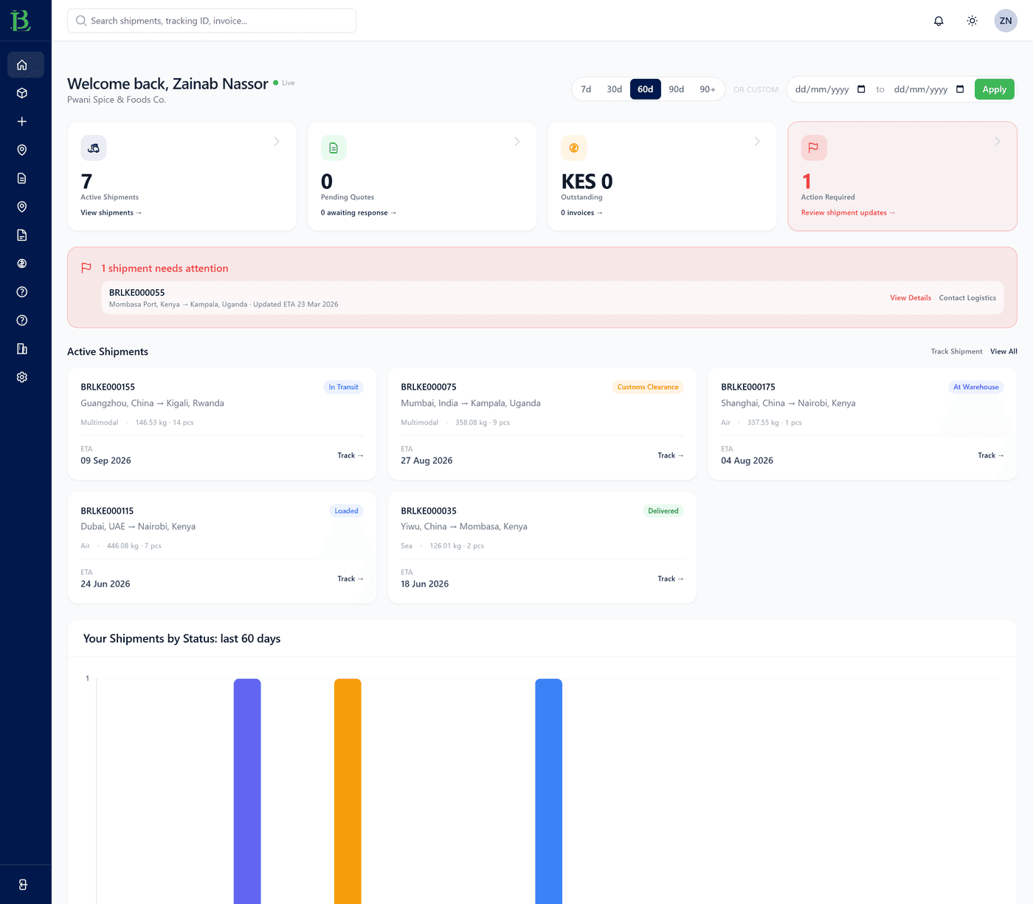The width and height of the screenshot is (1033, 904).
Task: Click the plus icon in sidebar
Action: click(x=22, y=122)
